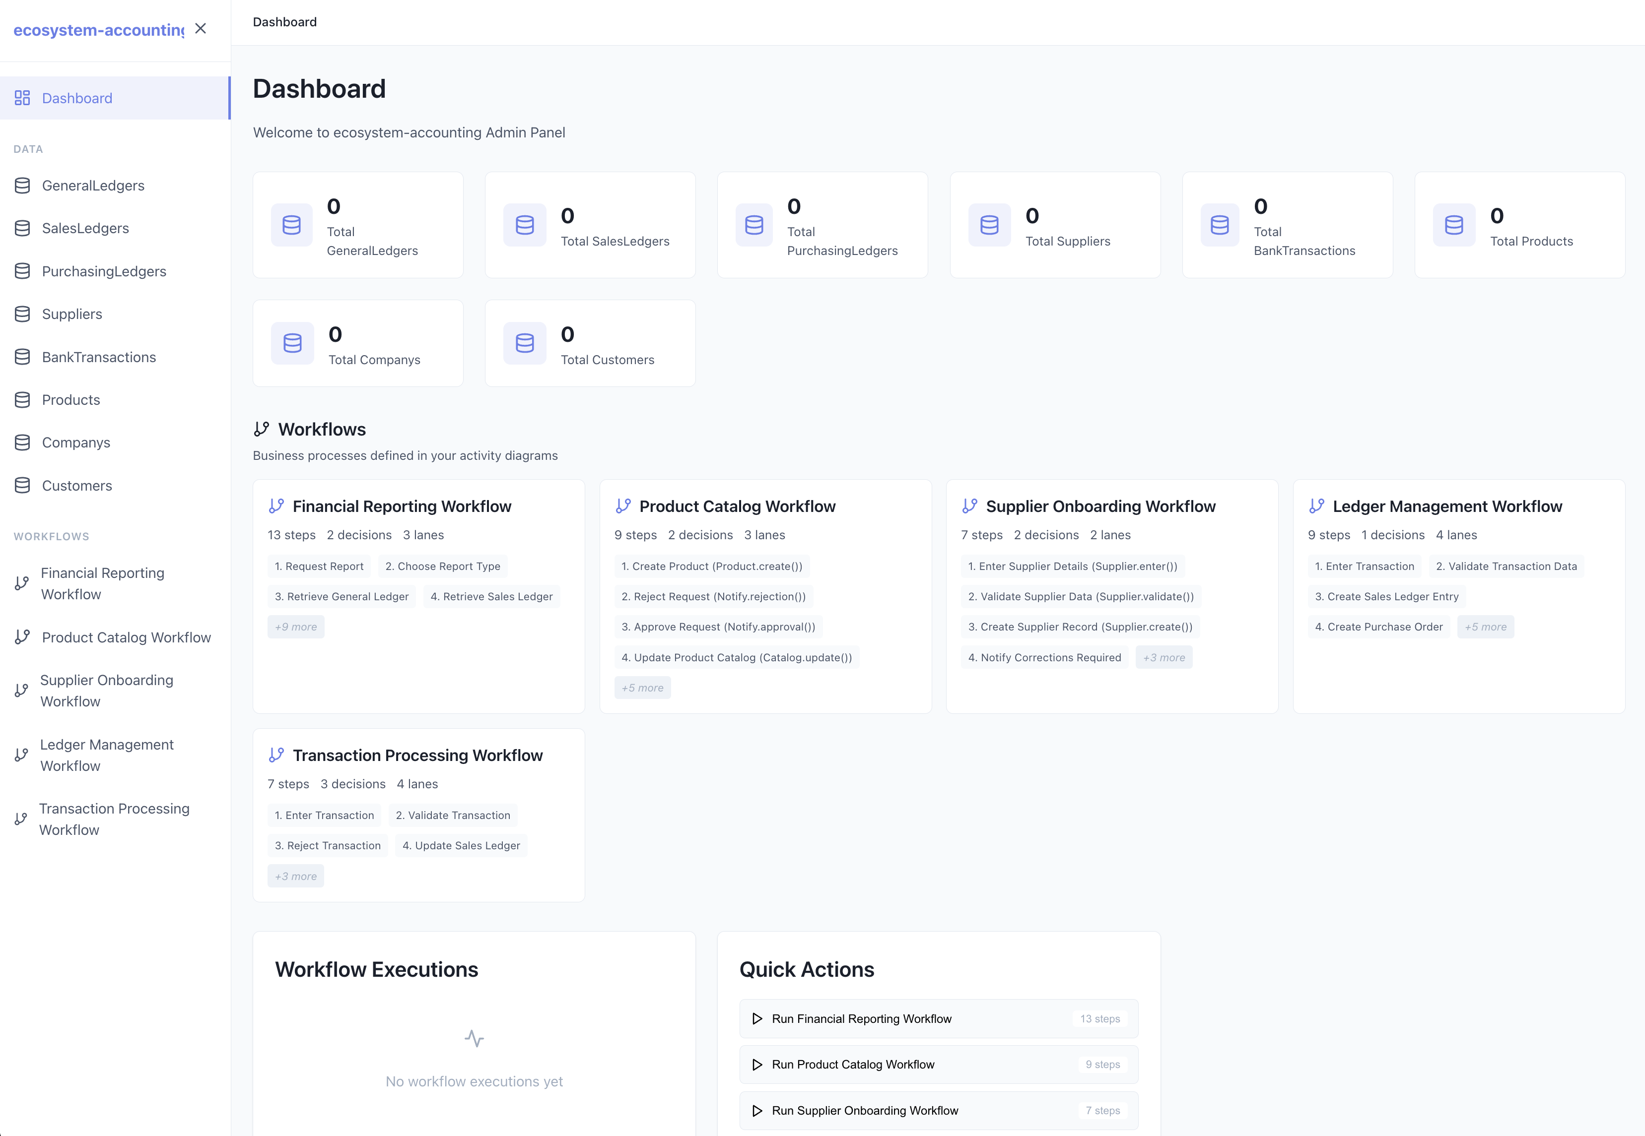The height and width of the screenshot is (1136, 1645).
Task: Click the Suppliers database icon in sidebar
Action: click(21, 314)
